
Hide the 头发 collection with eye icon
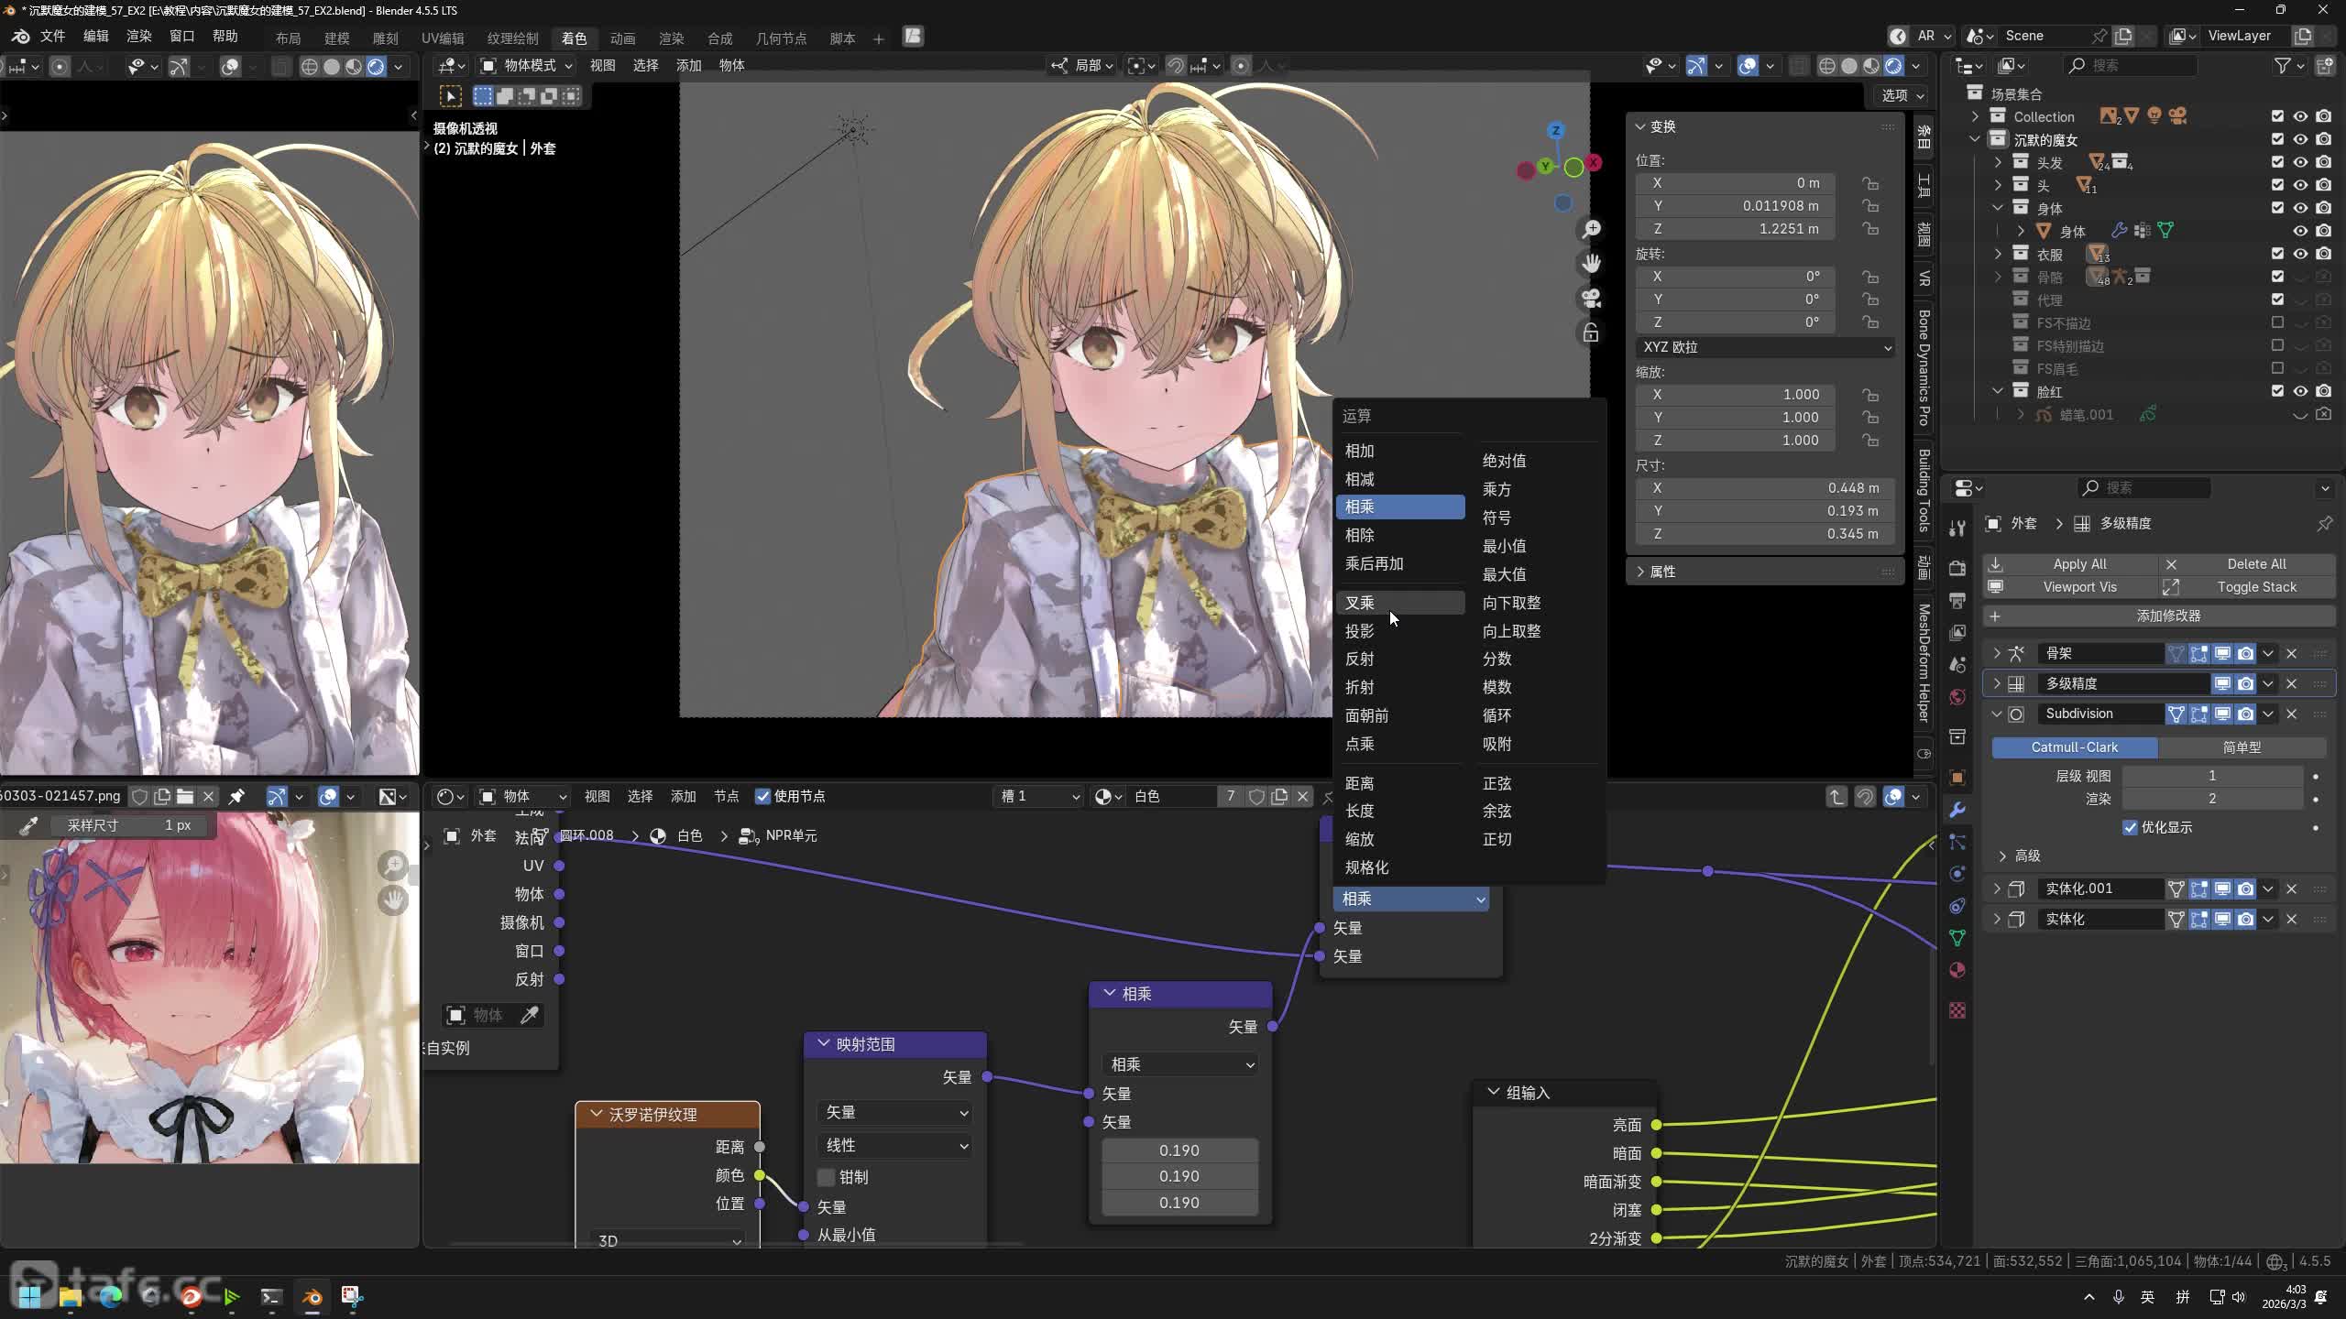(2300, 162)
